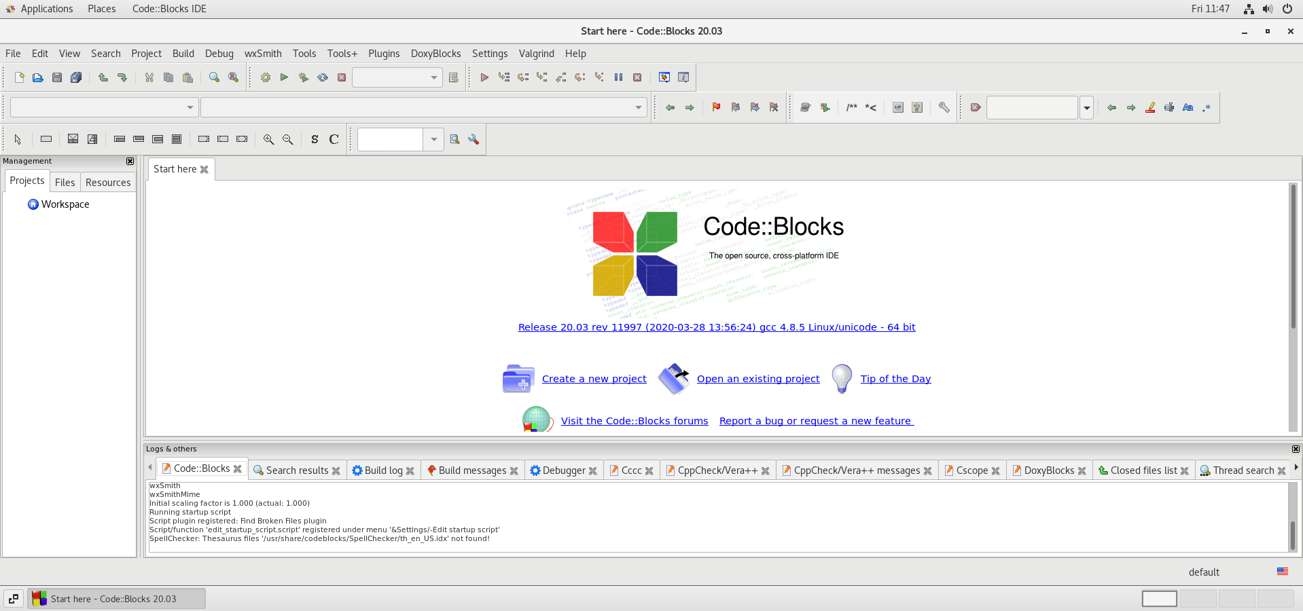
Task: Toggle a bookmark with the red flag icon
Action: tap(715, 107)
